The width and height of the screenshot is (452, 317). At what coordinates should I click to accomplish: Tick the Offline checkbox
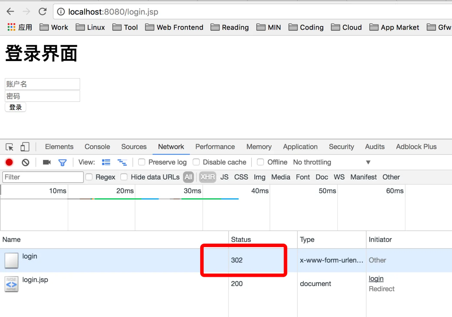[x=261, y=162]
